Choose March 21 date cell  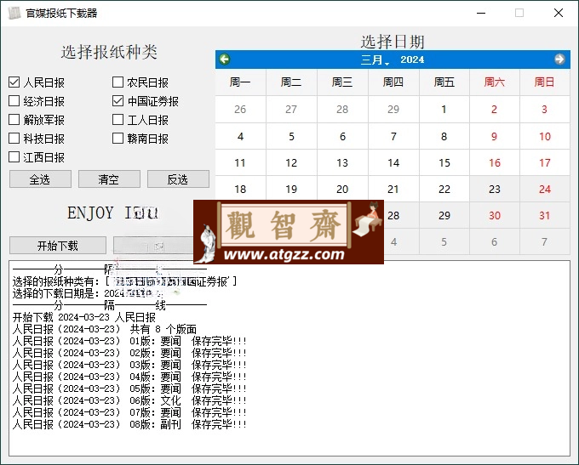coord(393,189)
